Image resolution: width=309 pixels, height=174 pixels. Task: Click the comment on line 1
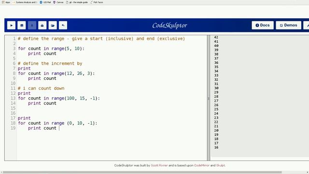(101, 39)
